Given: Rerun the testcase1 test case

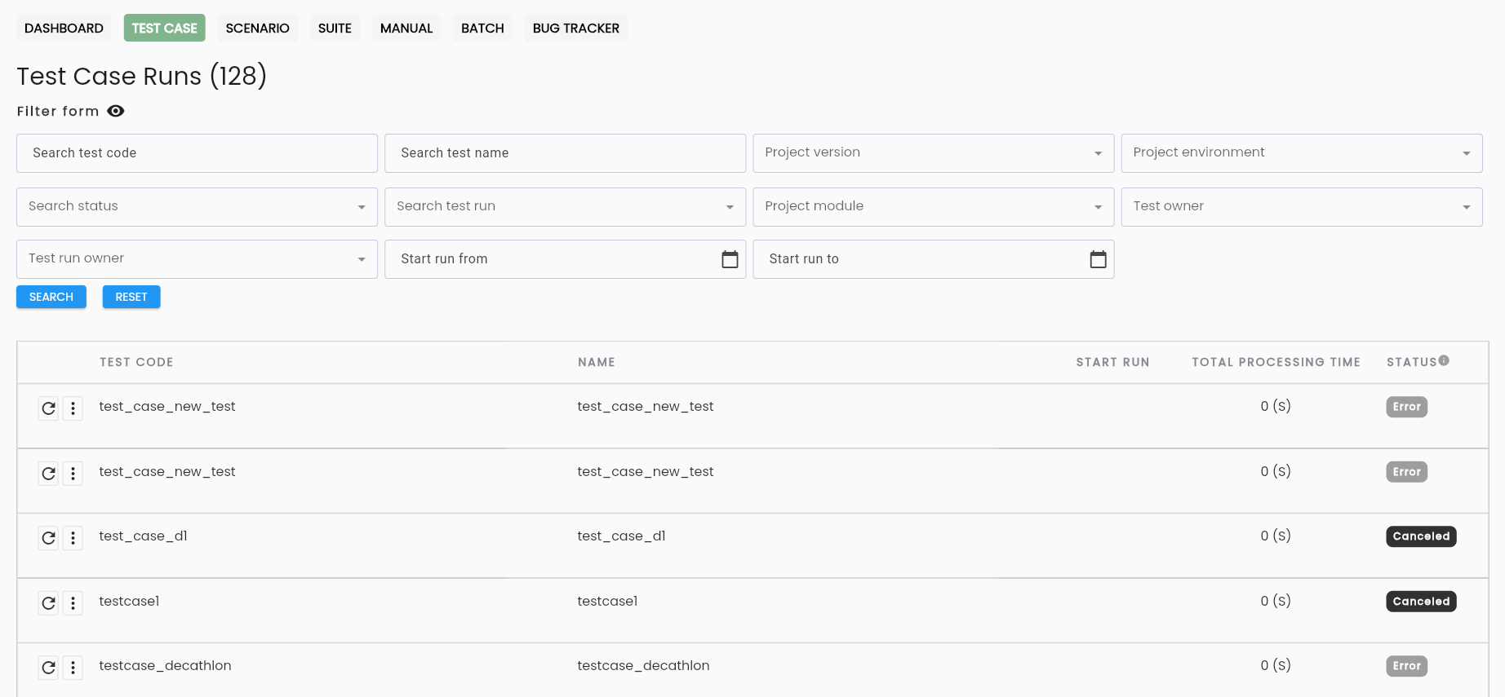Looking at the screenshot, I should pyautogui.click(x=49, y=602).
